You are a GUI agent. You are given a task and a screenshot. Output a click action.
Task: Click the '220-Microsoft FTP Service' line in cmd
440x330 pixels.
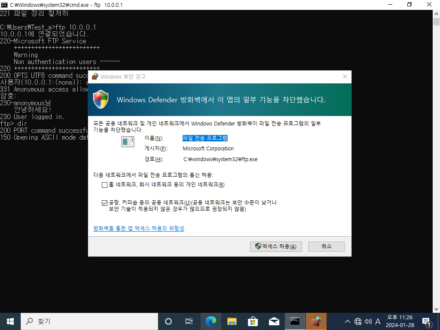pyautogui.click(x=43, y=41)
